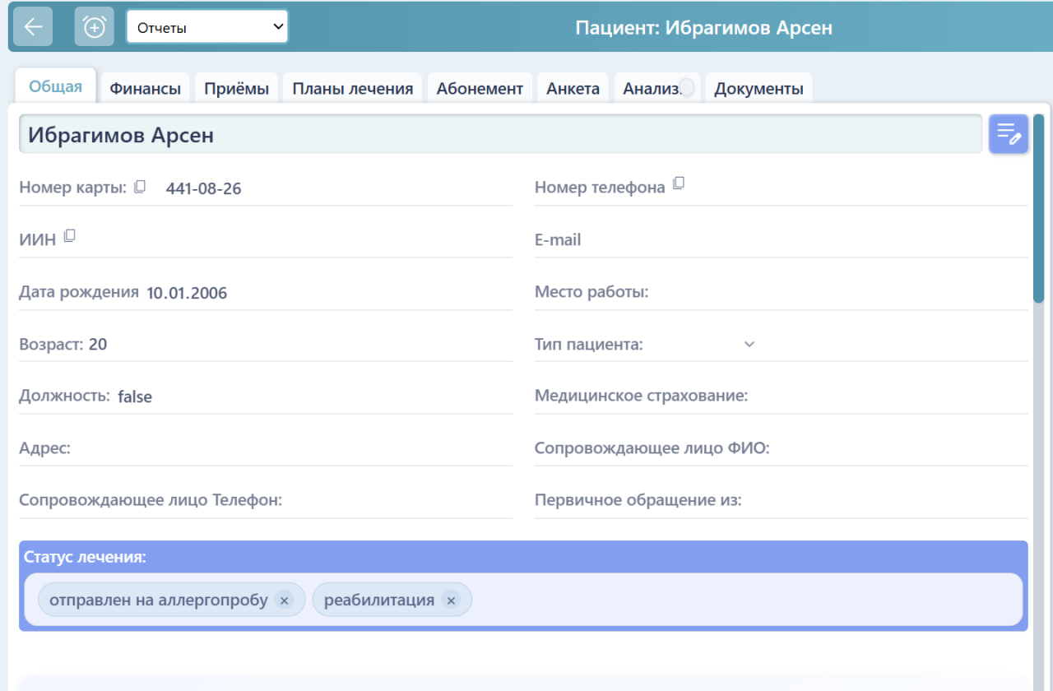1053x691 pixels.
Task: Copy the ИИН value
Action: [x=70, y=236]
